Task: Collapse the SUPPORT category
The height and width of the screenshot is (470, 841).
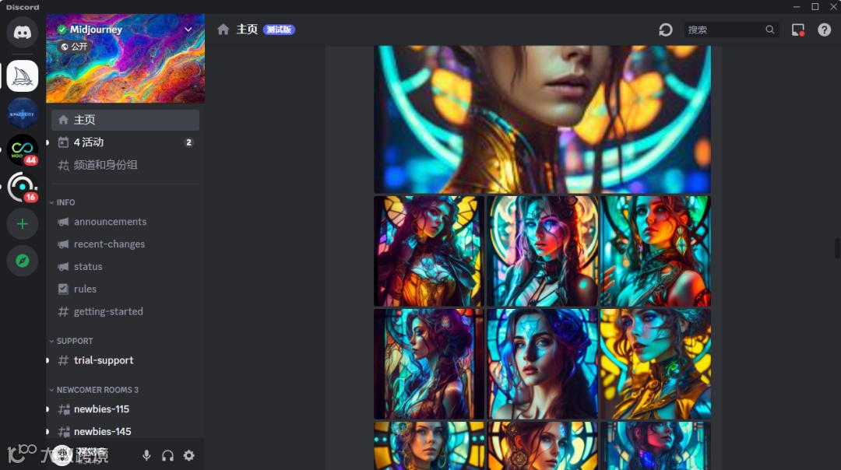Action: point(71,341)
